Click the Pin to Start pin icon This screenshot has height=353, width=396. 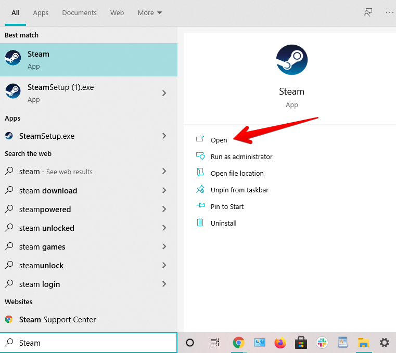click(x=200, y=205)
